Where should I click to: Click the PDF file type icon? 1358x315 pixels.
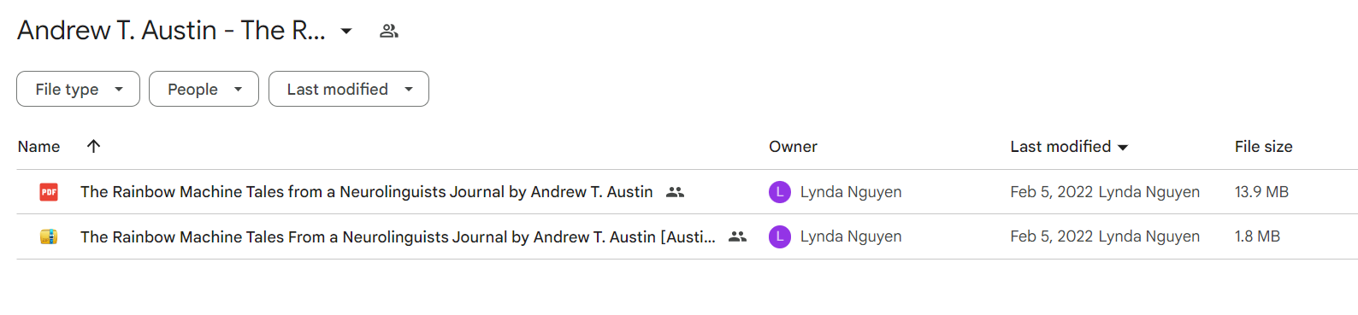click(x=49, y=192)
